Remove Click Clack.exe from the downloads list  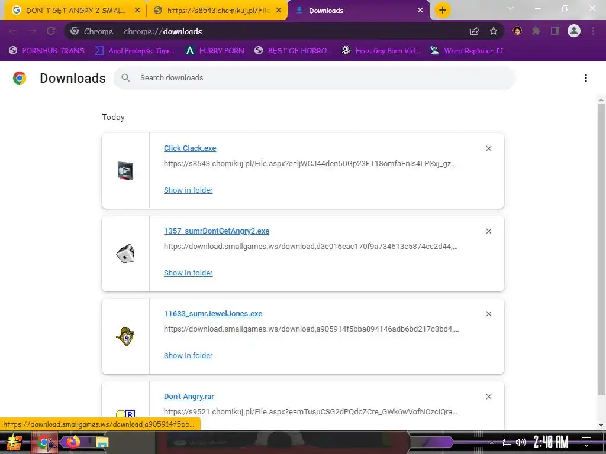[x=488, y=148]
